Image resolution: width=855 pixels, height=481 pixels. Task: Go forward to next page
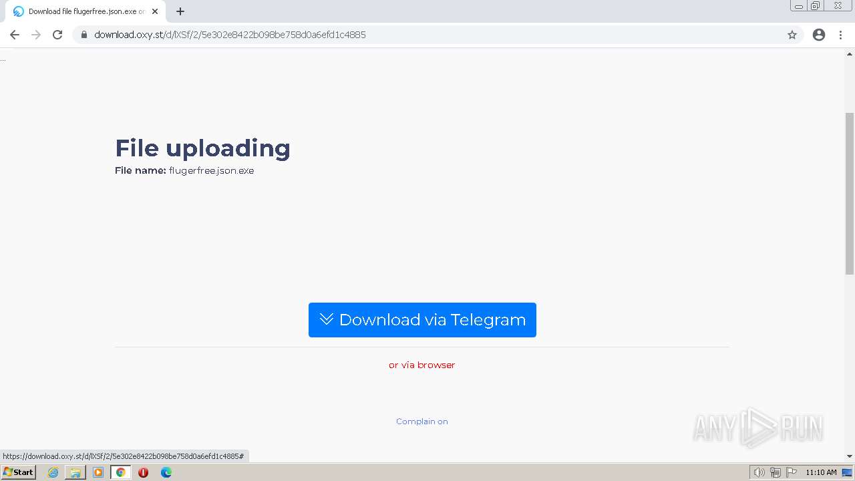[36, 35]
